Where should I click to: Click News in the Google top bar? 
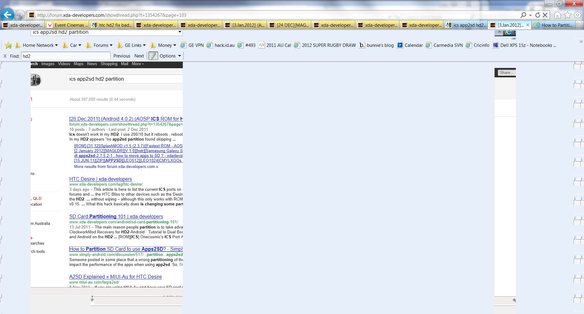coord(92,64)
